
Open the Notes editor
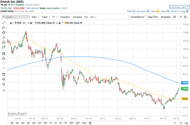click(x=131, y=11)
